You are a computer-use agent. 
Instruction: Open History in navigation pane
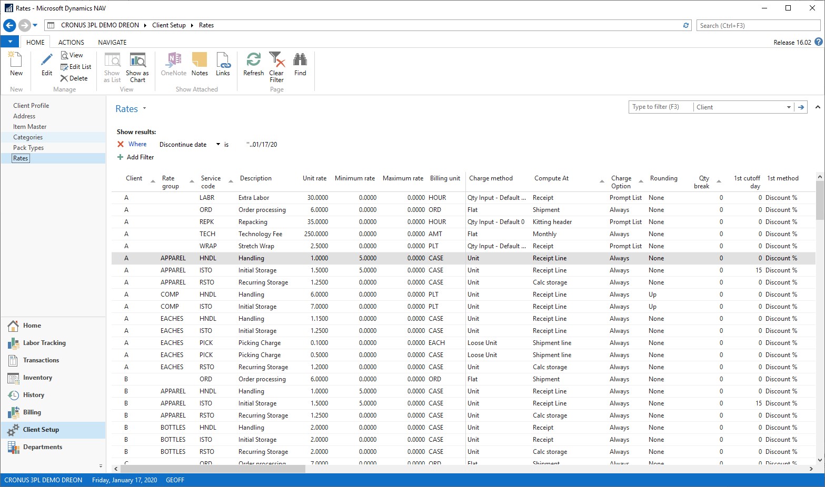click(x=53, y=395)
